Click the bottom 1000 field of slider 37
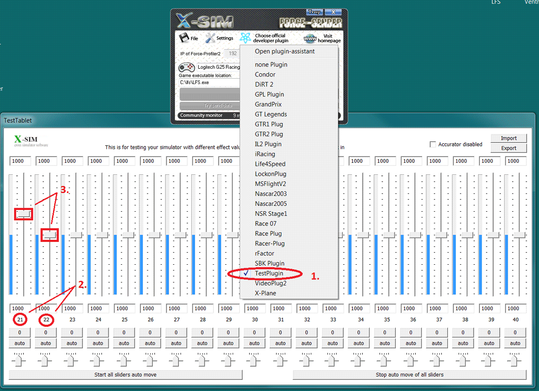 [x=437, y=309]
